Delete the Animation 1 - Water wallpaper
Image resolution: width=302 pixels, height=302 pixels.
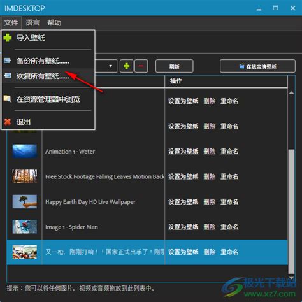pos(210,152)
